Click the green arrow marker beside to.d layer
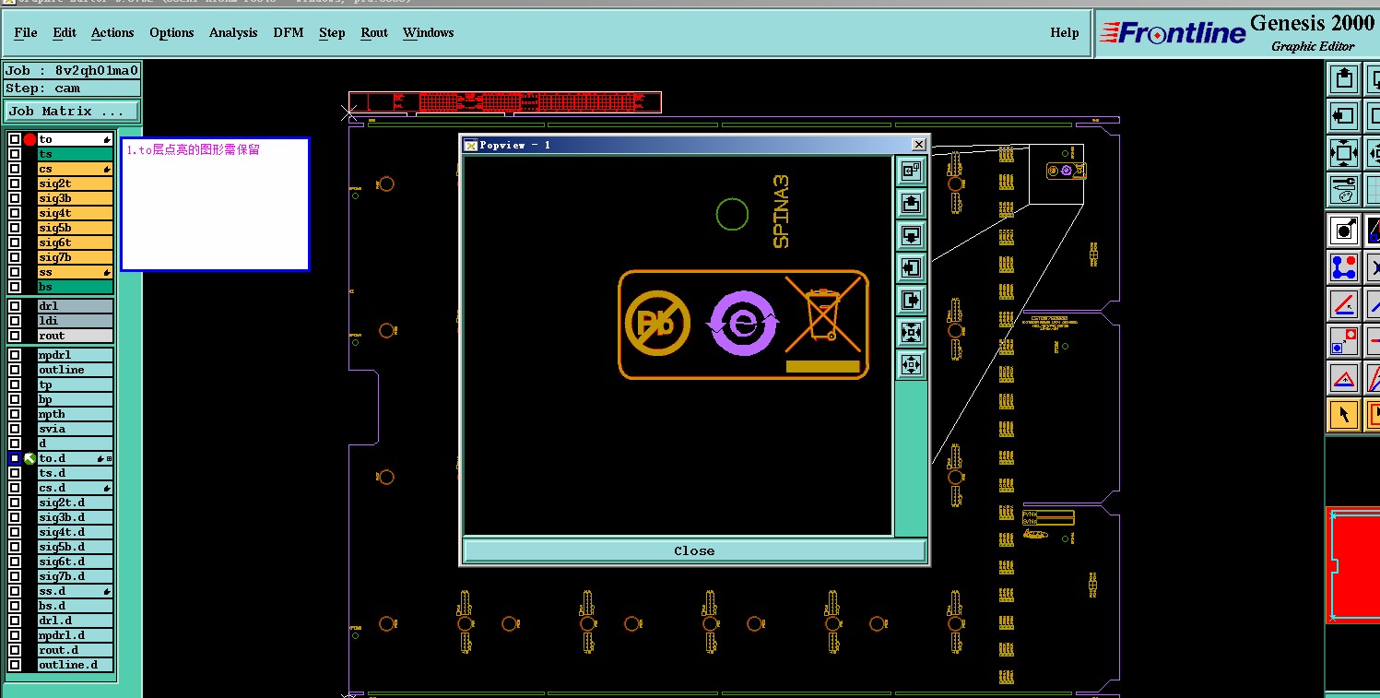 [29, 458]
